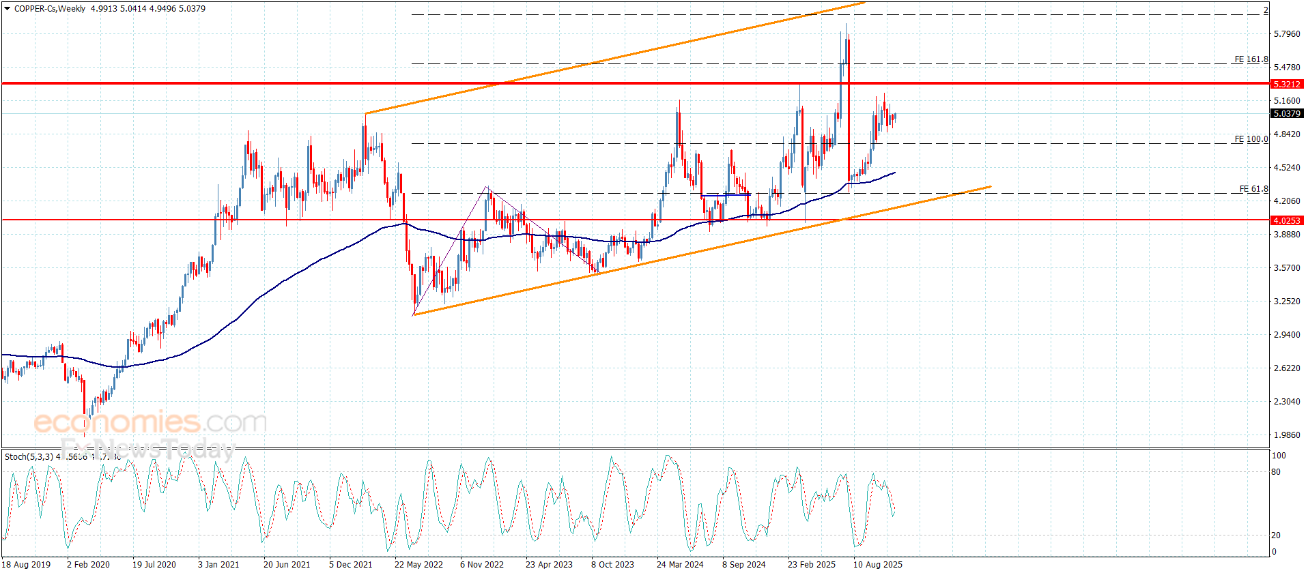1308x573 pixels.
Task: Select the FE 161.8 Fibonacci label
Action: 1251,59
